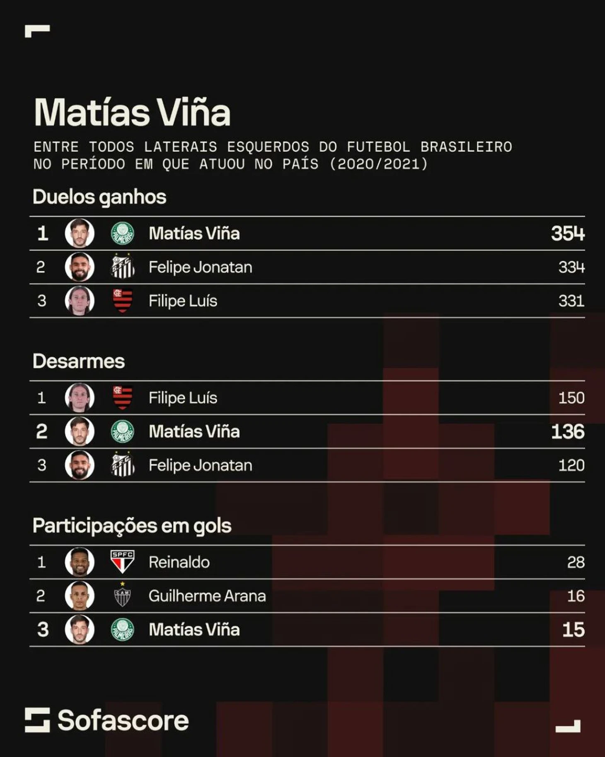Click São Paulo SPFC crest next to Reinaldo
The width and height of the screenshot is (605, 757).
123,562
